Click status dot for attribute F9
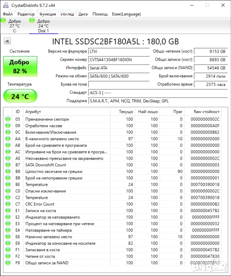 (8, 263)
